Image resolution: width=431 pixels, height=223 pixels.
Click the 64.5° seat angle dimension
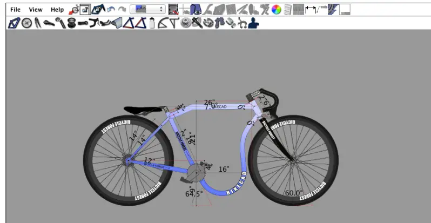[x=194, y=194]
